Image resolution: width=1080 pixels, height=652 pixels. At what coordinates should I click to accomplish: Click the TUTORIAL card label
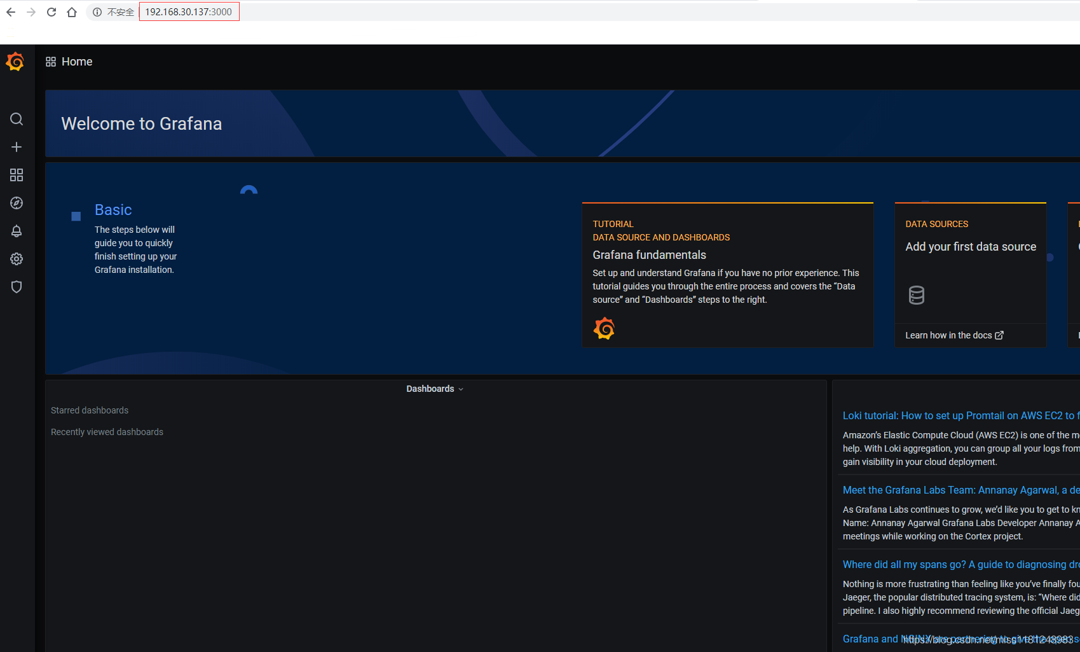pos(613,224)
